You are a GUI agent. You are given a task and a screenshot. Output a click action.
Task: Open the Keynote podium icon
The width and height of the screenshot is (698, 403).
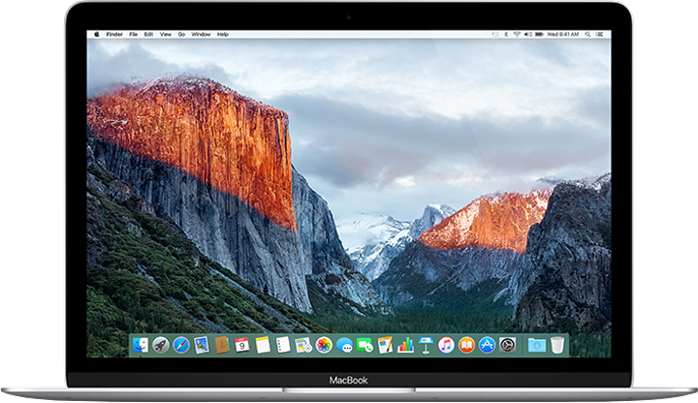coord(426,345)
